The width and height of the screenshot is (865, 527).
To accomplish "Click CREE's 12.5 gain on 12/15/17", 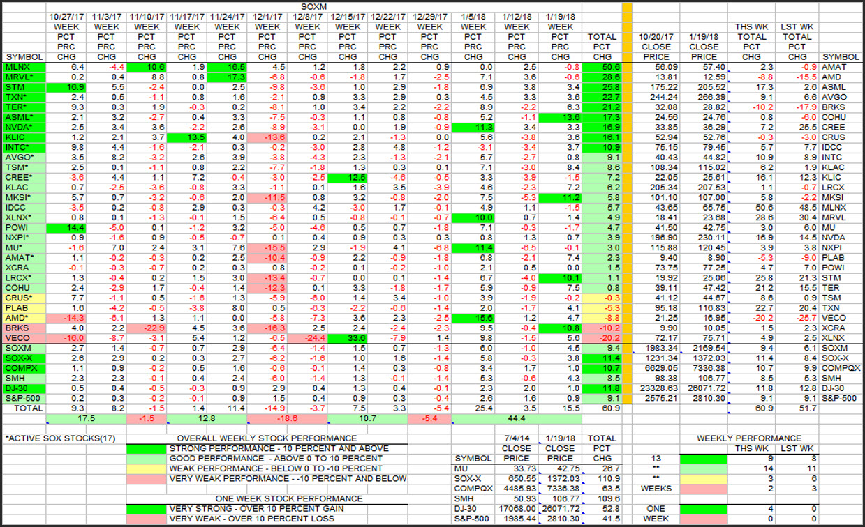I will pos(349,177).
